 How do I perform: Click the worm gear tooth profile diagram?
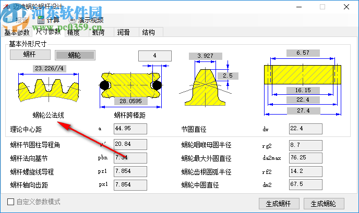click(x=49, y=90)
